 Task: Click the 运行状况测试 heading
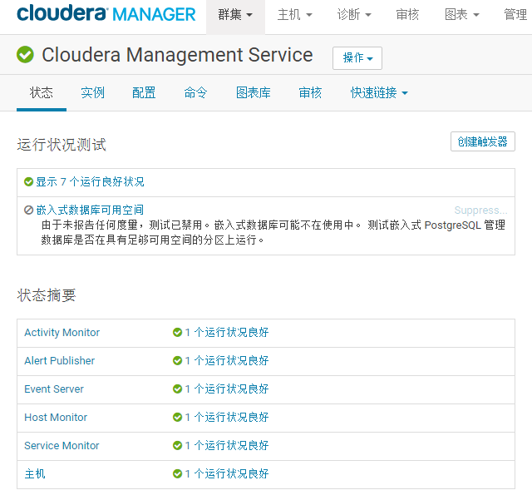click(x=62, y=145)
